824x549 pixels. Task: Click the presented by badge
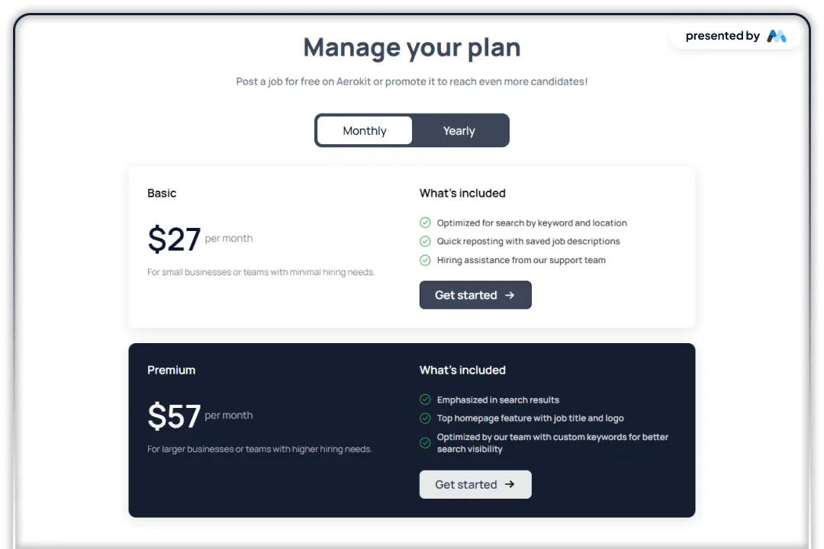click(x=734, y=35)
